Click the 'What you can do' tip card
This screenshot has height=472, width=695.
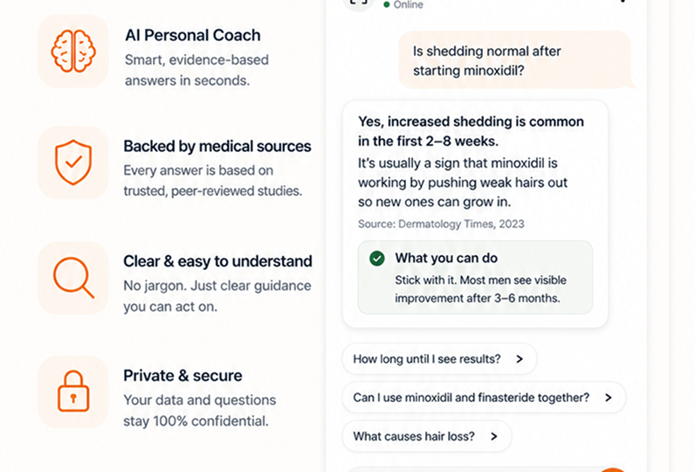[x=475, y=277]
